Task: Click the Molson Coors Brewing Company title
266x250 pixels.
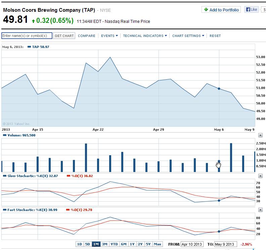Action: click(49, 10)
